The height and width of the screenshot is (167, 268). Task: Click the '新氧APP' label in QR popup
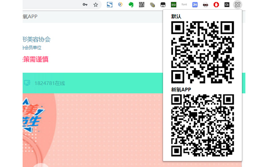181,89
